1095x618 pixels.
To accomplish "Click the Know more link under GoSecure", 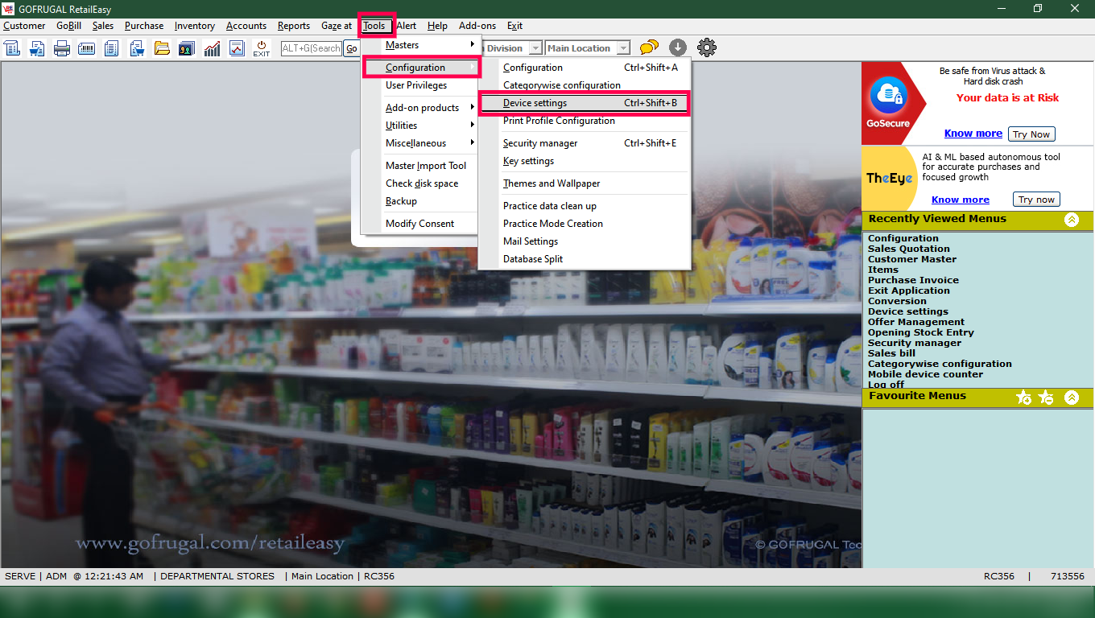I will point(973,134).
